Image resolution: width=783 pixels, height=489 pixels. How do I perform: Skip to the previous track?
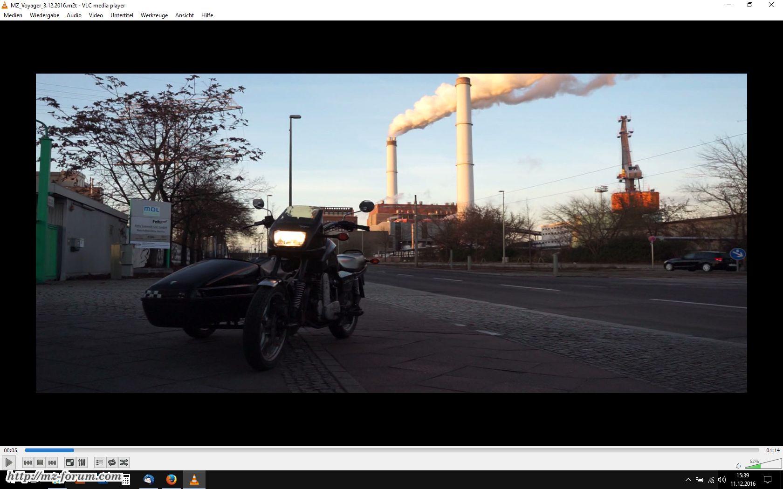(x=28, y=462)
